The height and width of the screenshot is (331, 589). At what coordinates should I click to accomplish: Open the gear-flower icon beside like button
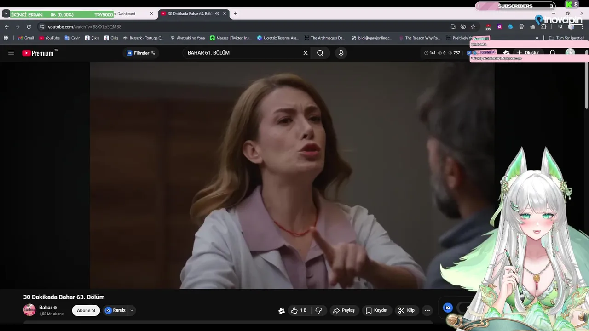(x=282, y=311)
